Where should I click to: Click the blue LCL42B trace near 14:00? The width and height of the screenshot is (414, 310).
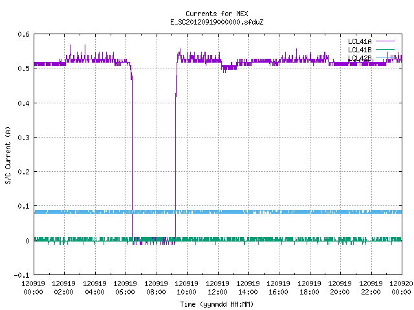pos(248,212)
